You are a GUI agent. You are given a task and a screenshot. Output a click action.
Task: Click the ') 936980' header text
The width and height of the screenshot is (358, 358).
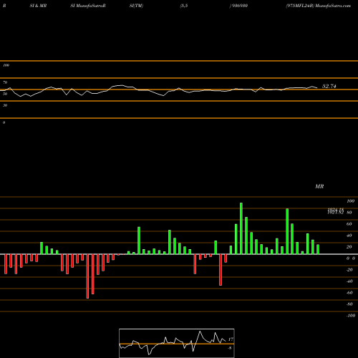tap(238, 6)
